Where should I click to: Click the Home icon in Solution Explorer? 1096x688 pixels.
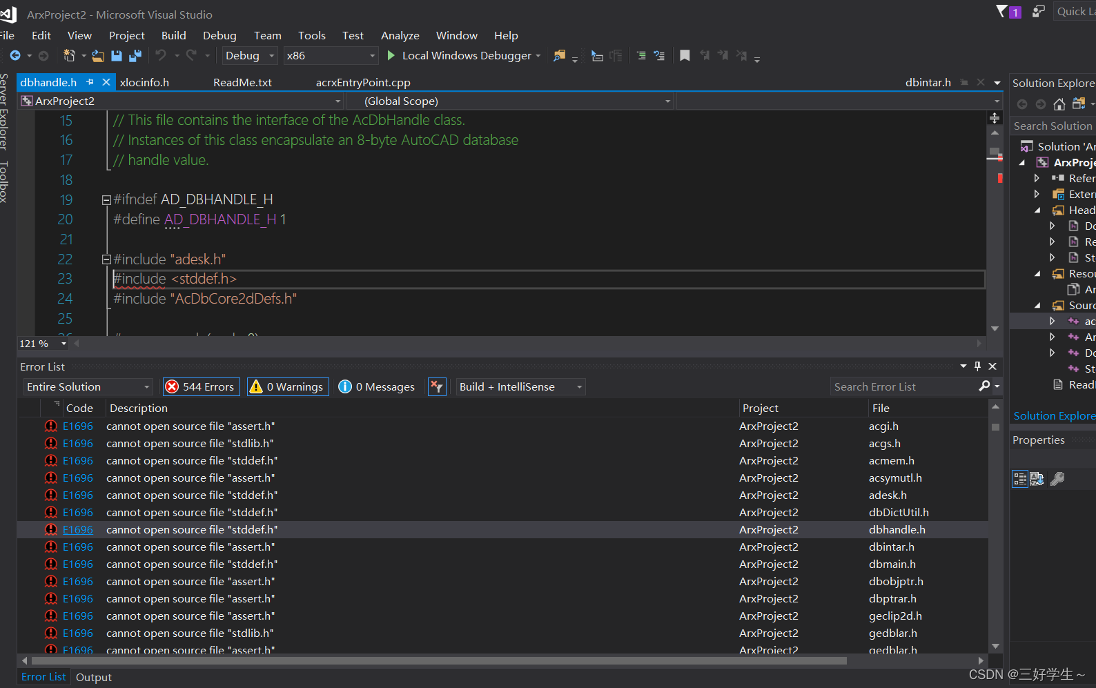coord(1059,104)
